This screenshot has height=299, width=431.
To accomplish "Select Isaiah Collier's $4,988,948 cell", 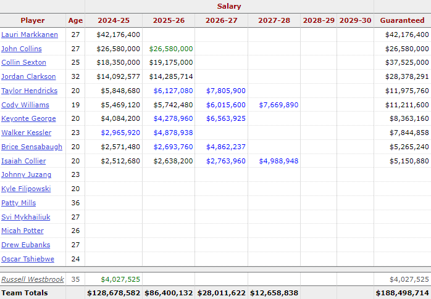I will point(278,161).
